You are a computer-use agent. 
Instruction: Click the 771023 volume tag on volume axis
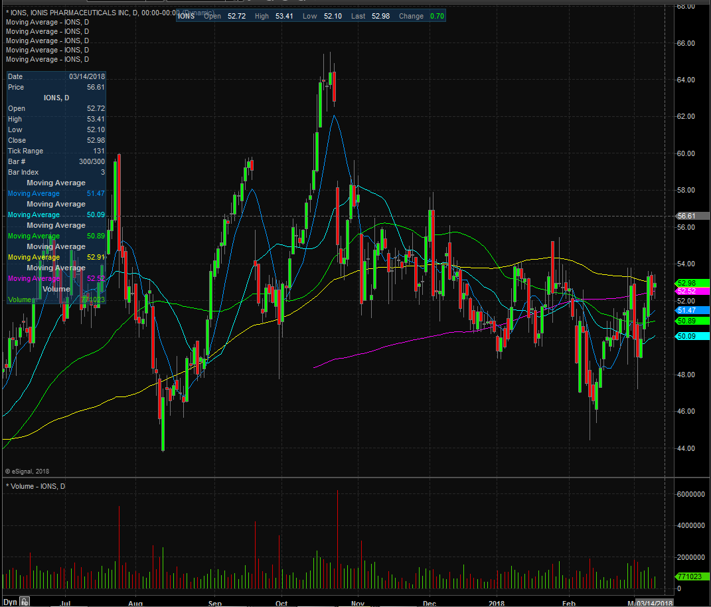pyautogui.click(x=692, y=576)
